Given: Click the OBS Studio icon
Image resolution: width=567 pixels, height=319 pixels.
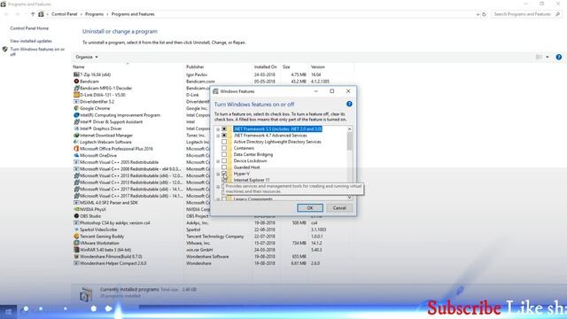Looking at the screenshot, I should tap(76, 216).
